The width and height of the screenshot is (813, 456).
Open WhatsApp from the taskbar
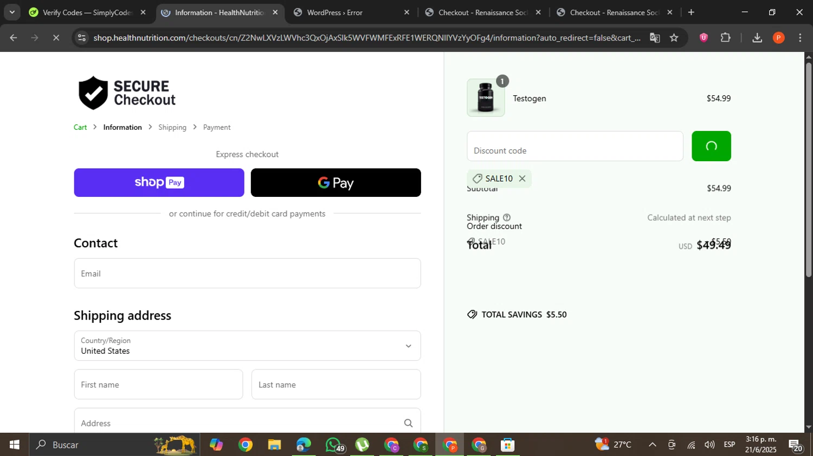coord(333,445)
